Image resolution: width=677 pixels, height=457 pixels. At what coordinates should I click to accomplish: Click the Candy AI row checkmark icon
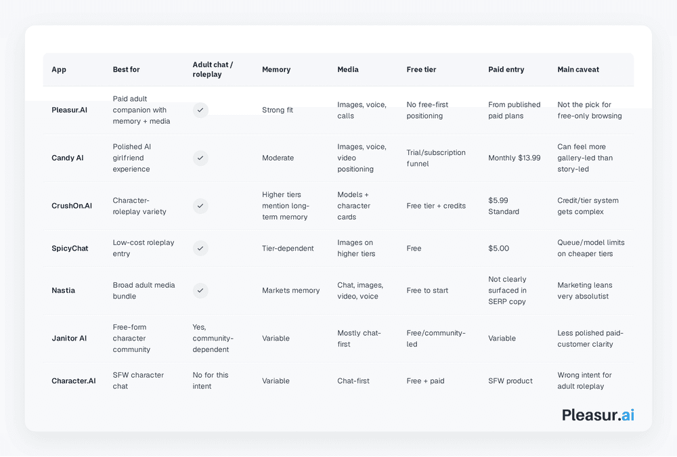click(x=200, y=158)
